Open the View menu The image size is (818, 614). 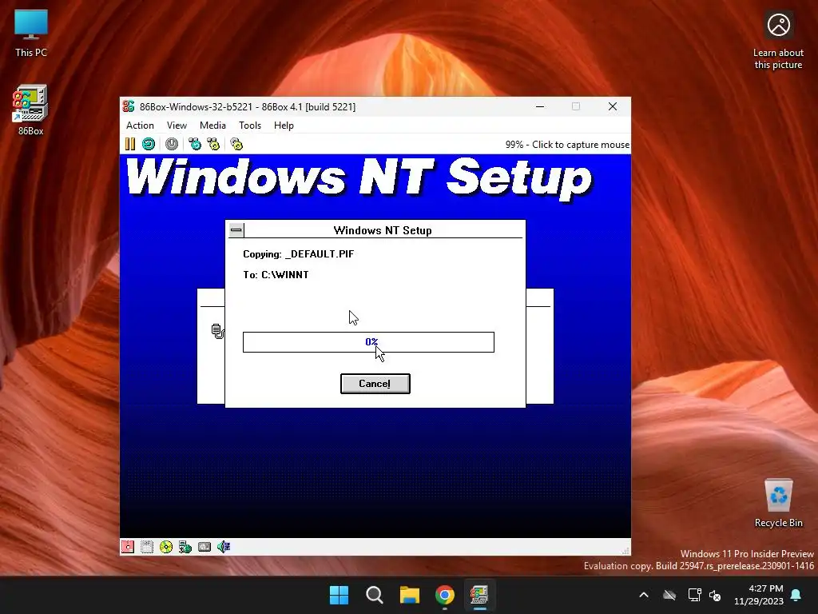[177, 126]
